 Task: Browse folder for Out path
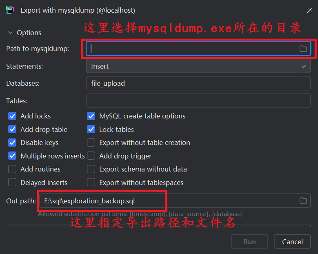pos(303,201)
